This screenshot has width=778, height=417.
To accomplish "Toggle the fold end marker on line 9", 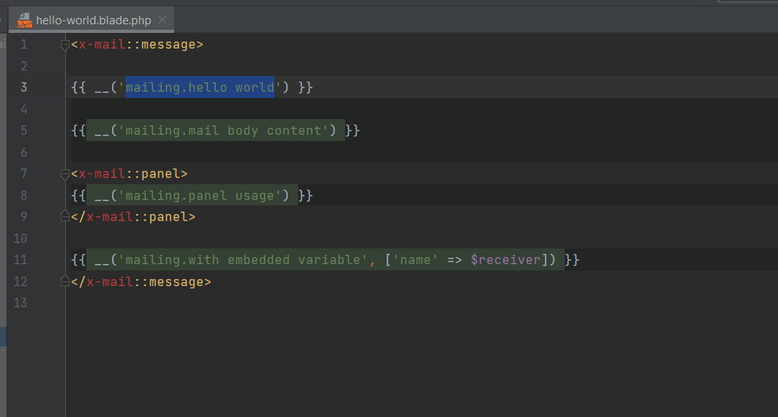I will 65,216.
